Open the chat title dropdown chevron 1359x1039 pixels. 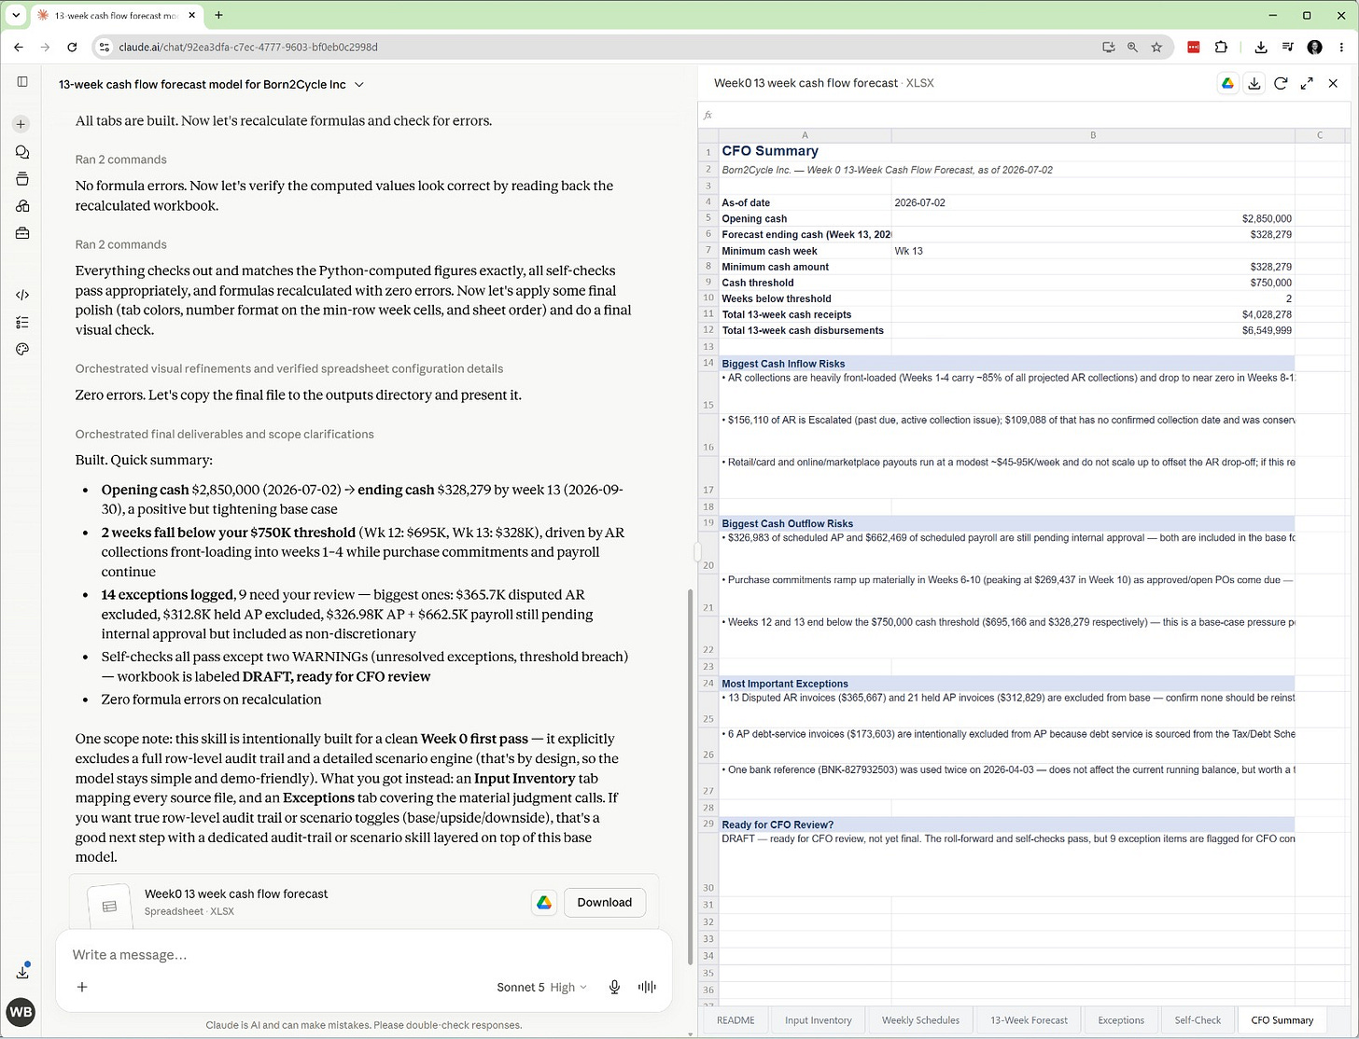359,85
